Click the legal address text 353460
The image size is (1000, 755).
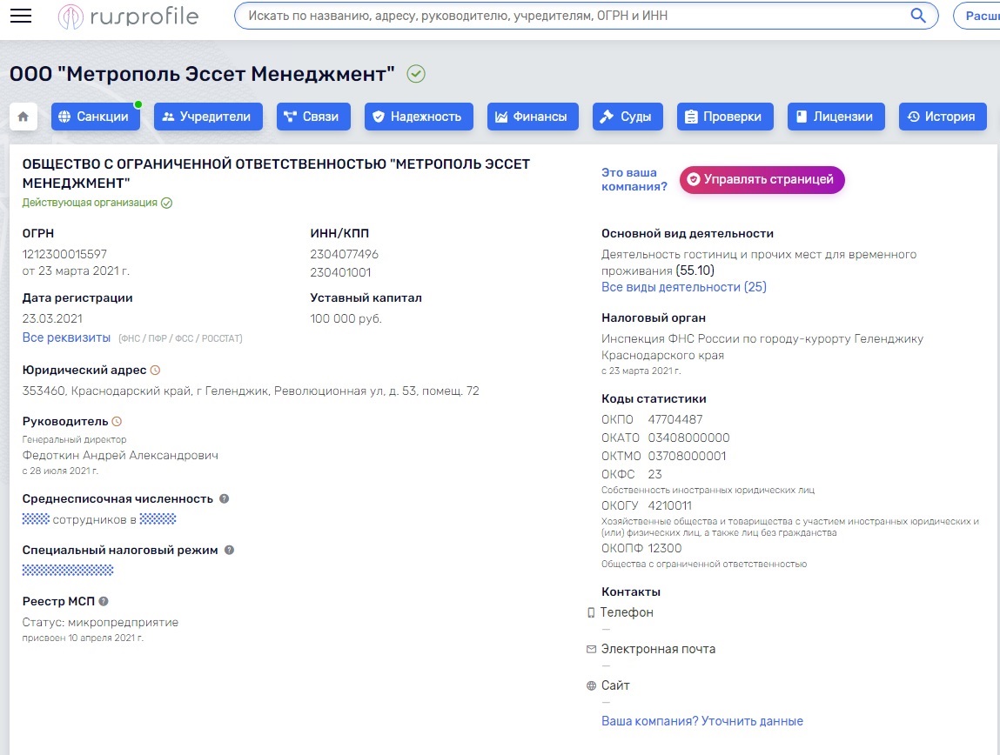click(251, 391)
